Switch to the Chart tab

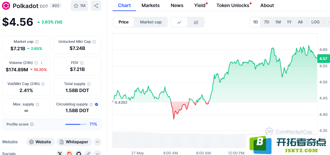pos(124,5)
